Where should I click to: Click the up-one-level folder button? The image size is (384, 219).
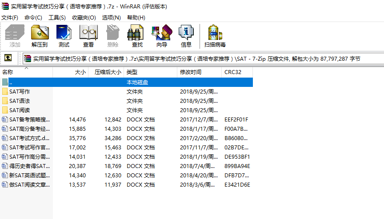[x=8, y=58]
